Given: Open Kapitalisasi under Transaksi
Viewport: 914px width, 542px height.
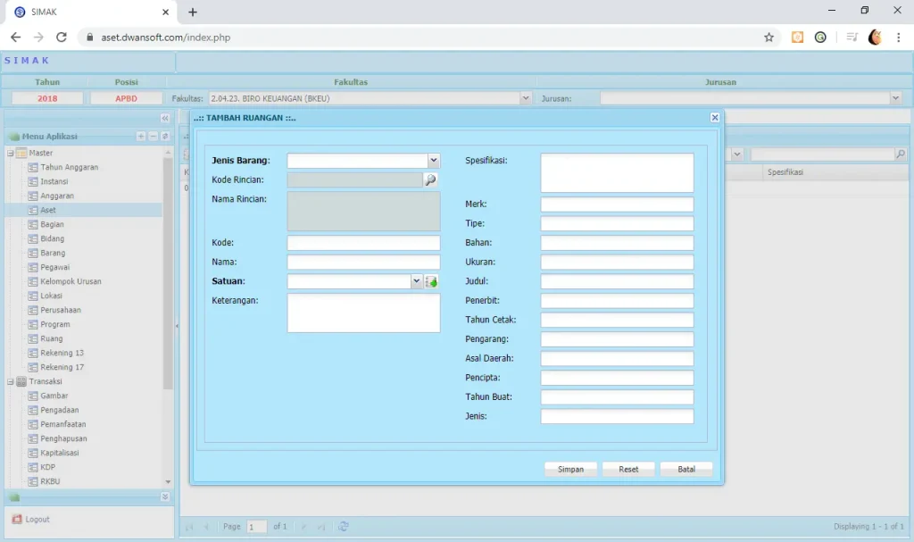Looking at the screenshot, I should 60,453.
